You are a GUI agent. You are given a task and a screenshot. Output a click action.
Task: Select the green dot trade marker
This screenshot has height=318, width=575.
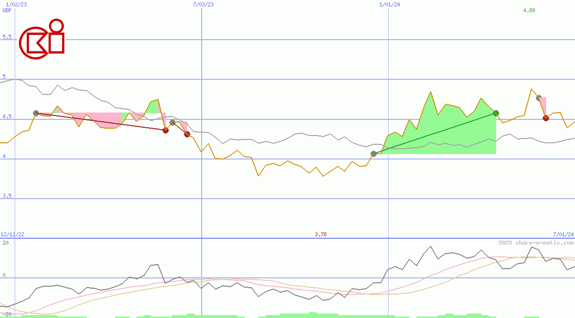pyautogui.click(x=496, y=113)
